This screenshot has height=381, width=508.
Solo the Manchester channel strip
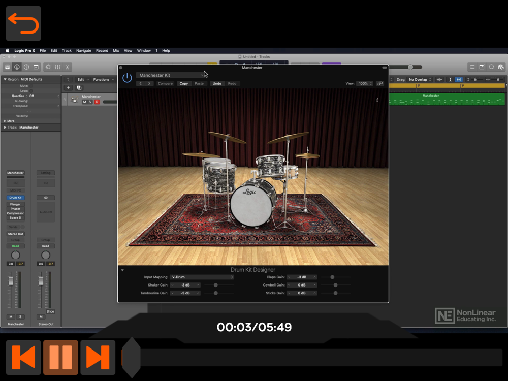coord(20,317)
